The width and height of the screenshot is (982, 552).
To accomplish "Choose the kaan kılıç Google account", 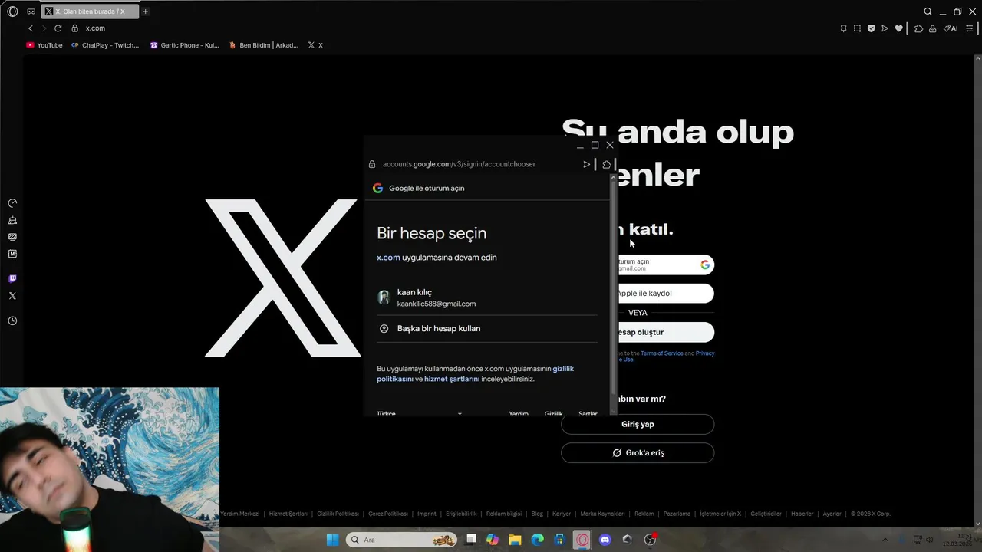I will [486, 297].
